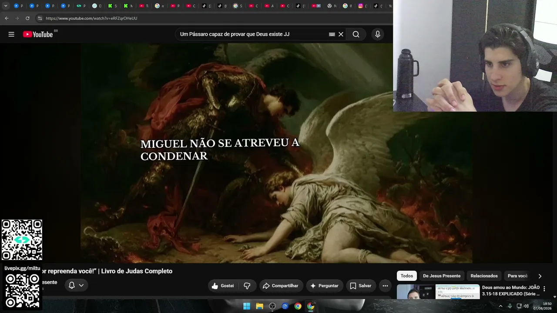
Task: Open the blue camera app in taskbar
Action: (x=285, y=306)
